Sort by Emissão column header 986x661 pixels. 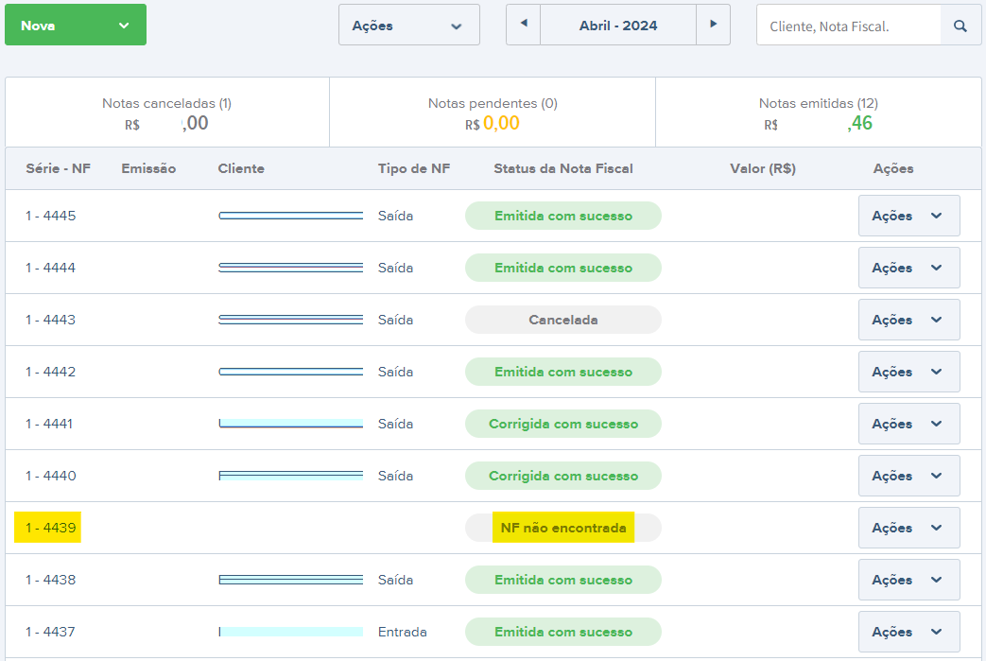point(148,168)
